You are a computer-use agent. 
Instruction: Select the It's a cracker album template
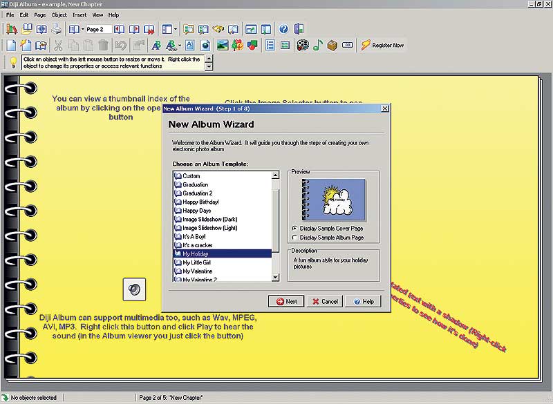223,245
